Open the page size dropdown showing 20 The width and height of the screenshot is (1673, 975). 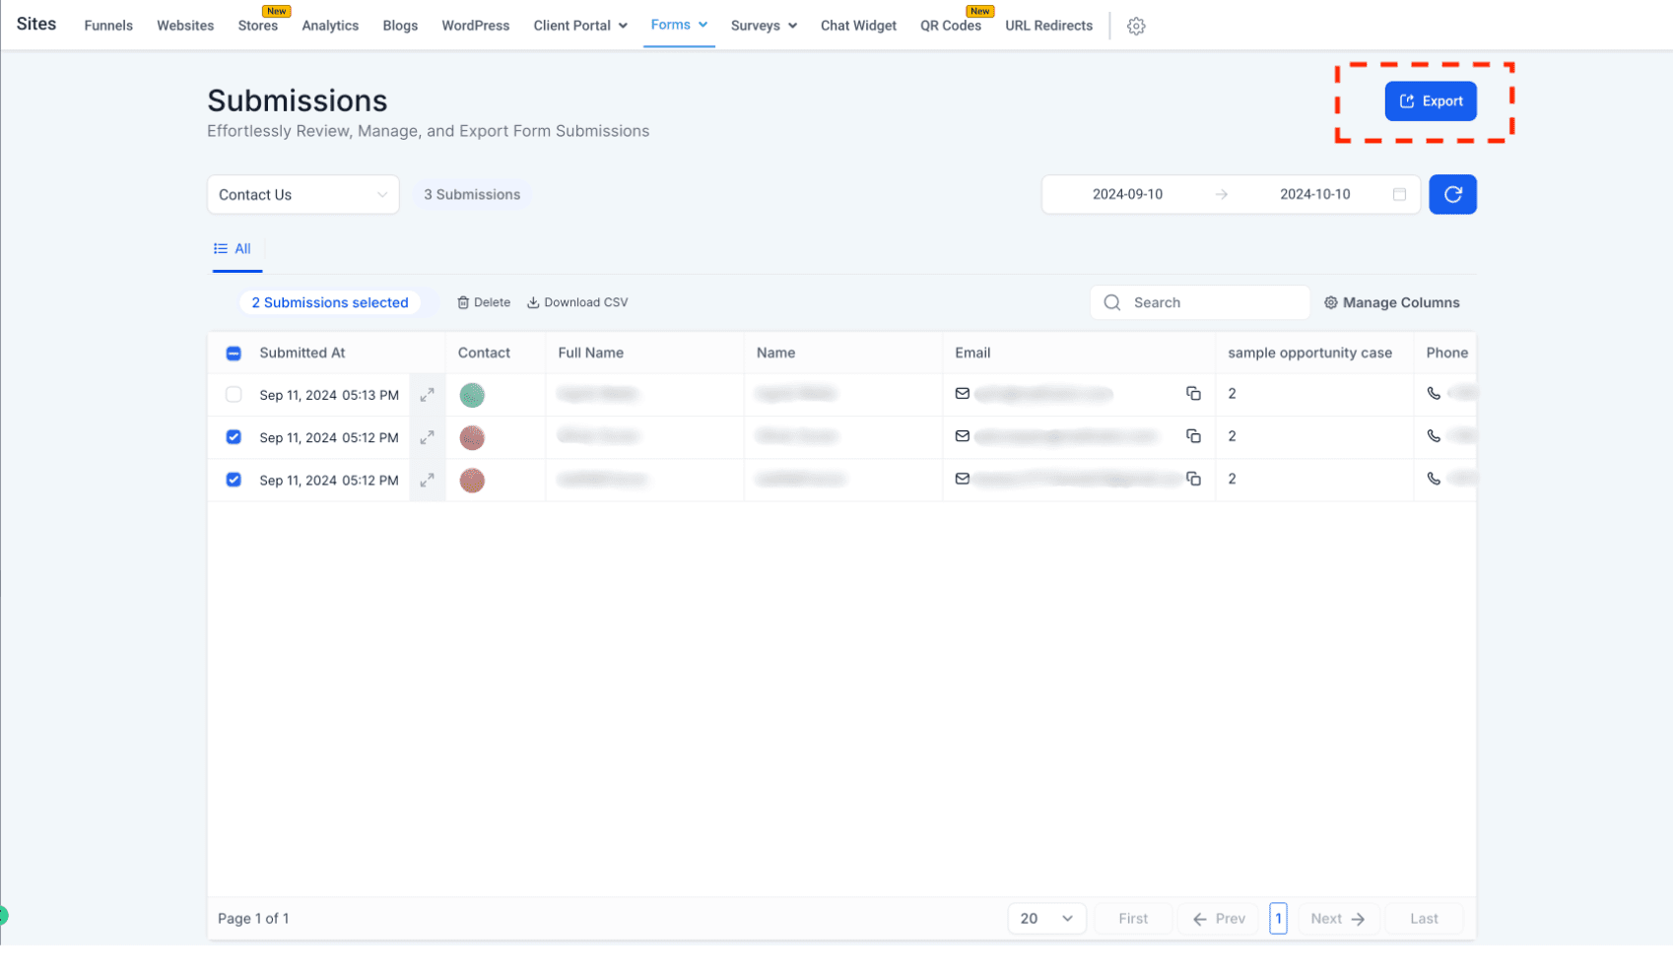pyautogui.click(x=1046, y=918)
